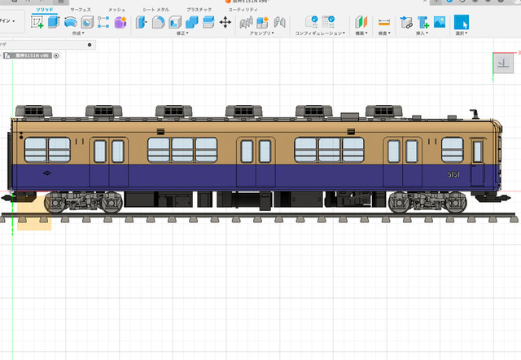The image size is (521, 360).
Task: Click the component icon beside 阪神5151N v96
Action: click(x=7, y=55)
